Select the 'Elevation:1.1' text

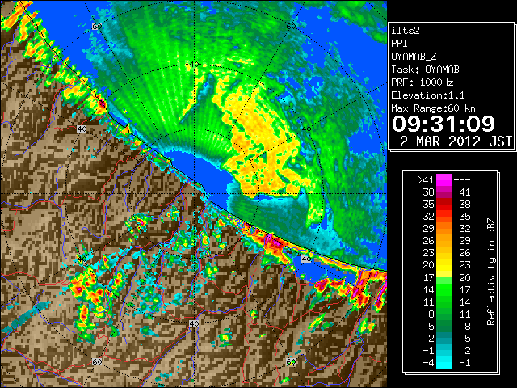coord(428,95)
